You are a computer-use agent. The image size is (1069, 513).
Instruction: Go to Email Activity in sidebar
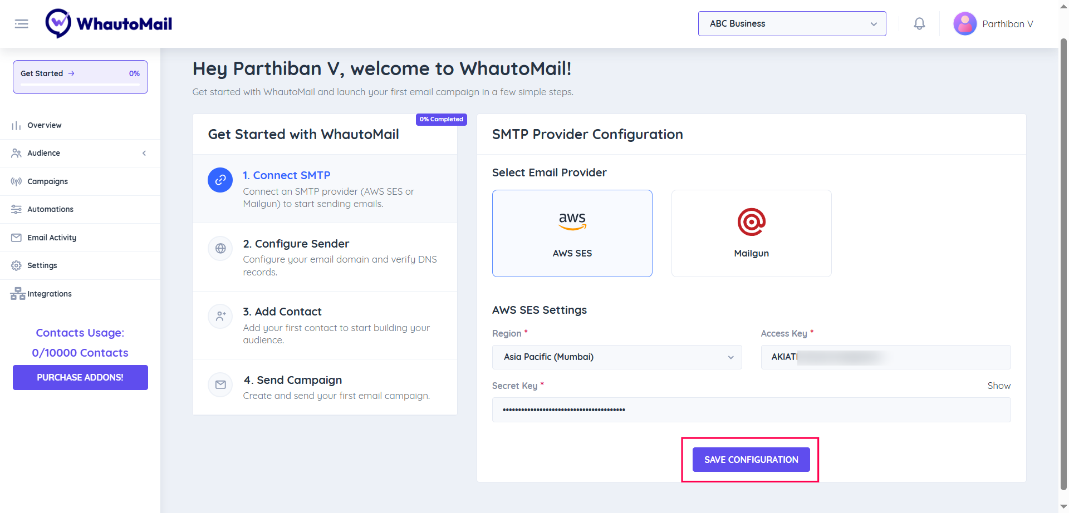click(x=52, y=238)
